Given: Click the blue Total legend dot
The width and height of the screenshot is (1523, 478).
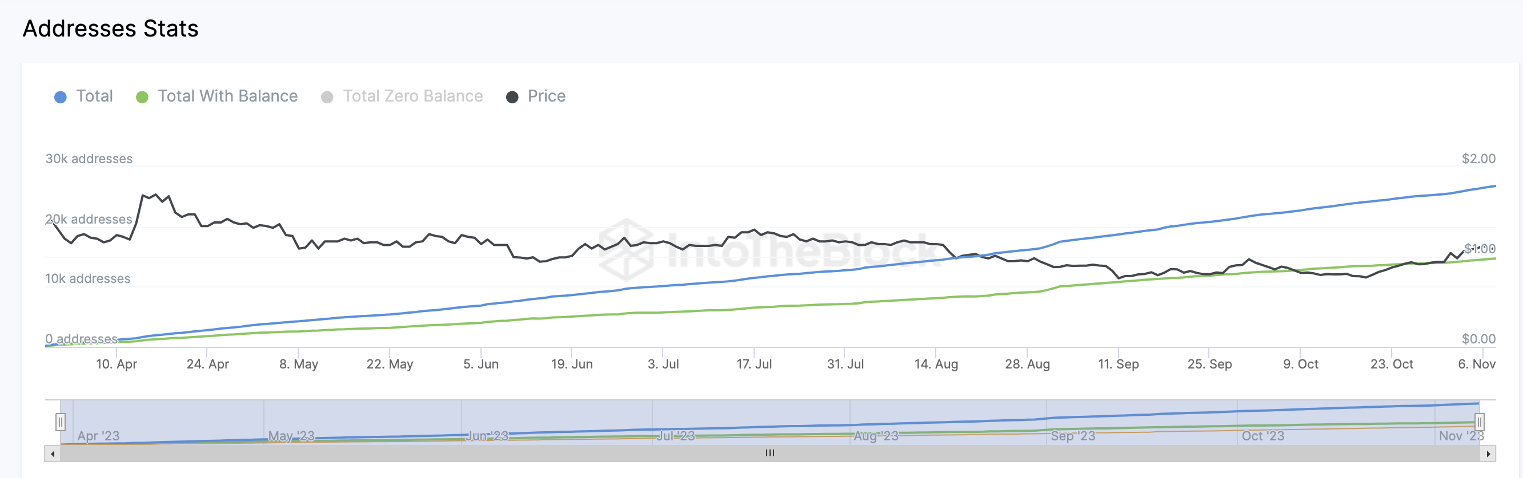Looking at the screenshot, I should 61,98.
